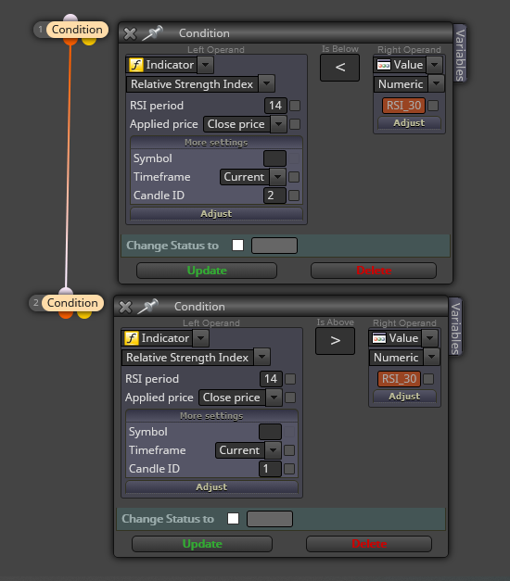Open Timeframe Current dropdown in second condition

click(273, 450)
